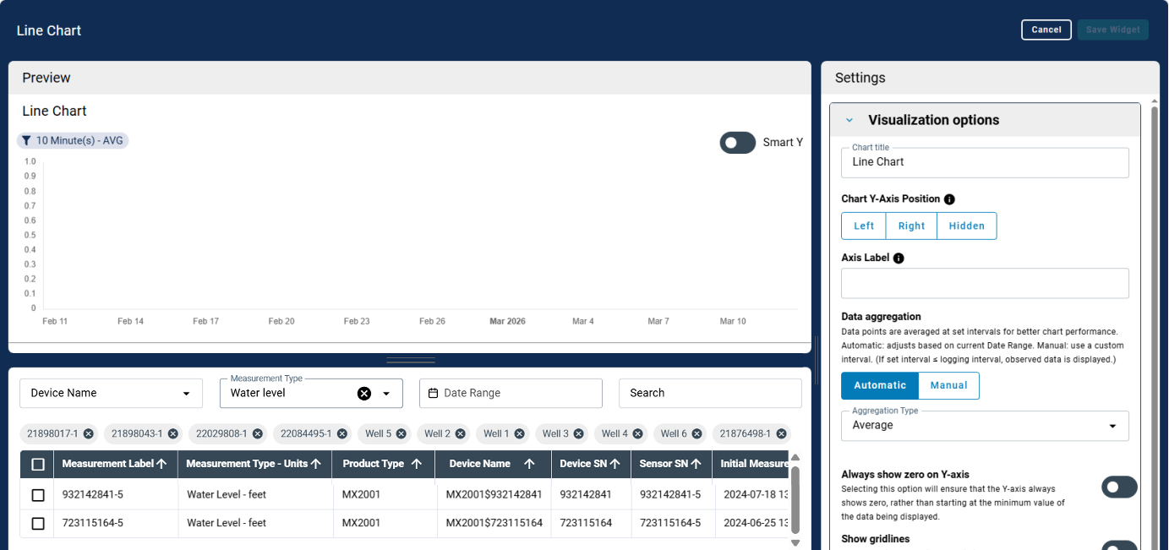
Task: Switch data aggregation to Manual
Action: pos(948,385)
